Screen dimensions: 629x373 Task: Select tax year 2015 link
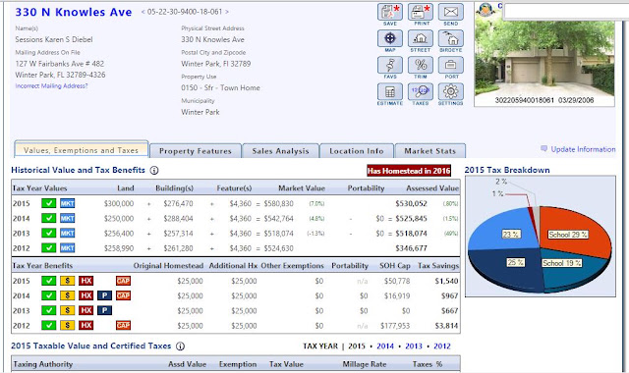pos(357,346)
